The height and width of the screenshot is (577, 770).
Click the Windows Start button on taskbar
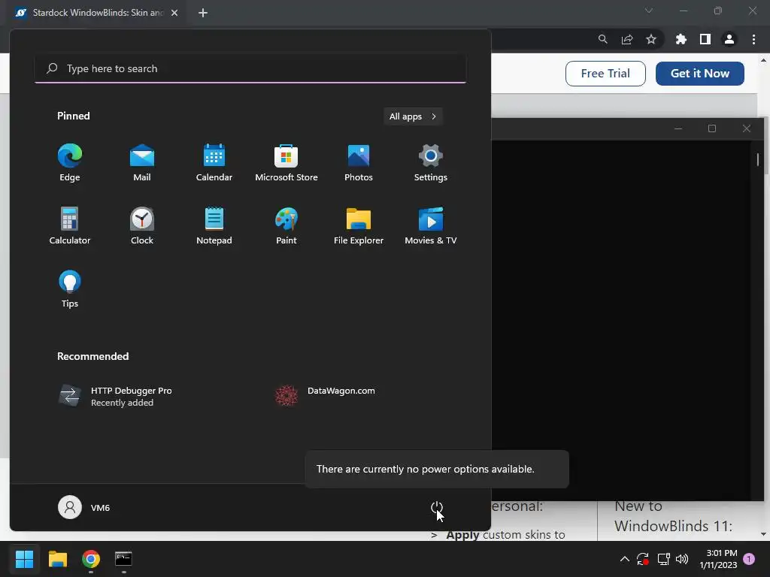pos(24,559)
